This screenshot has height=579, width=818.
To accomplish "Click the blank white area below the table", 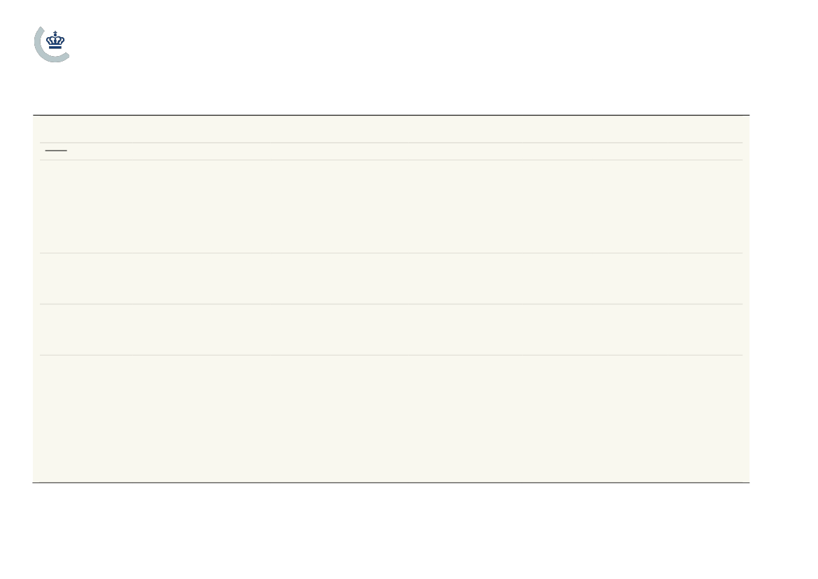I will tap(391, 530).
